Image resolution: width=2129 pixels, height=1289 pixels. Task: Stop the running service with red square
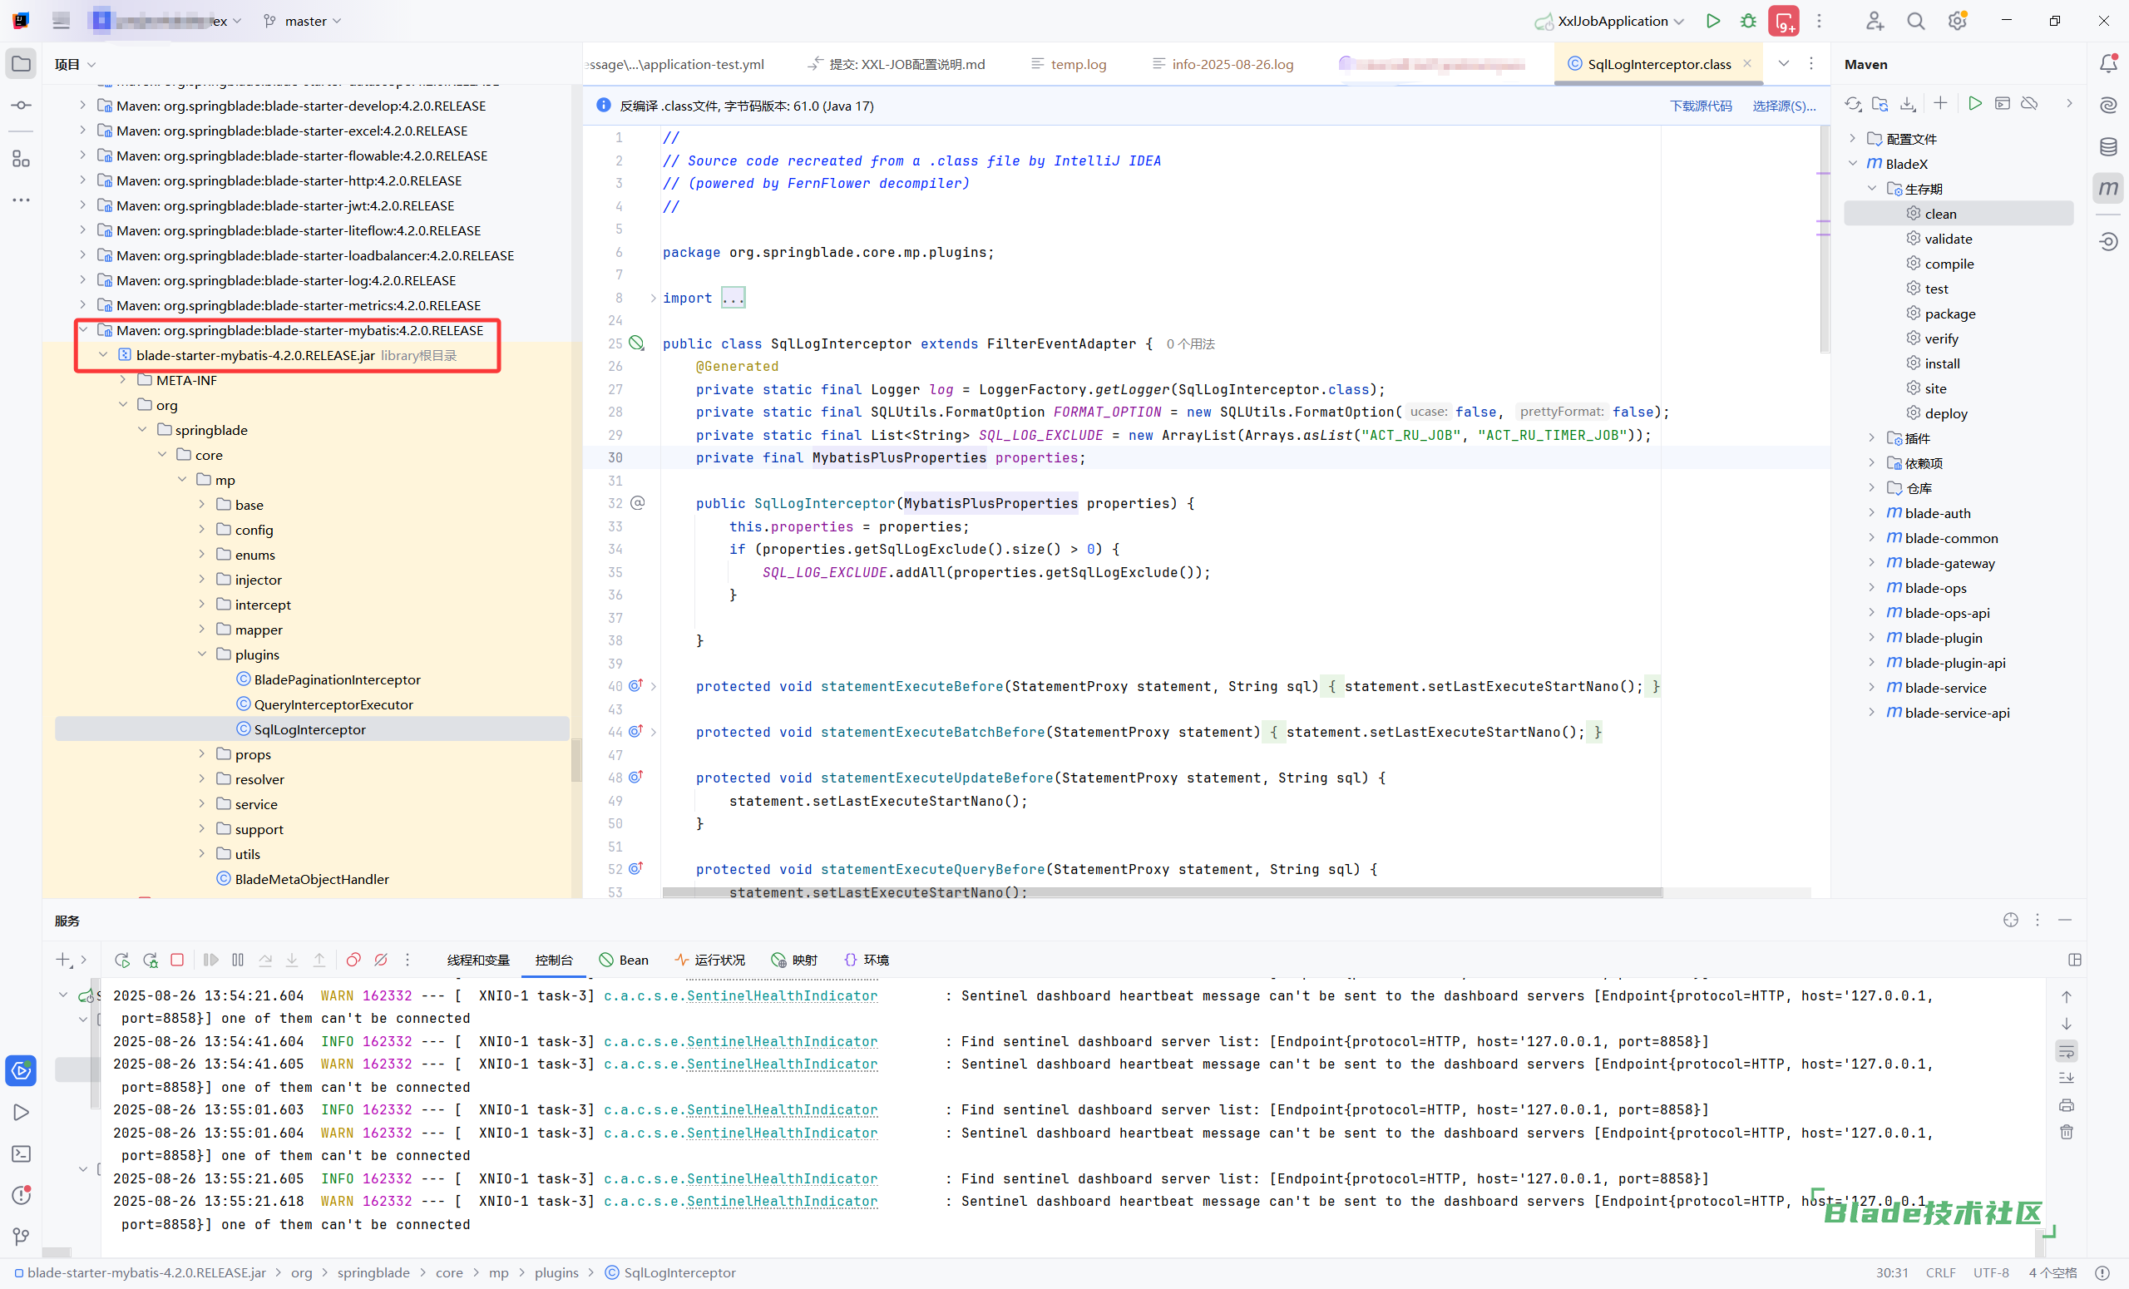click(x=177, y=960)
